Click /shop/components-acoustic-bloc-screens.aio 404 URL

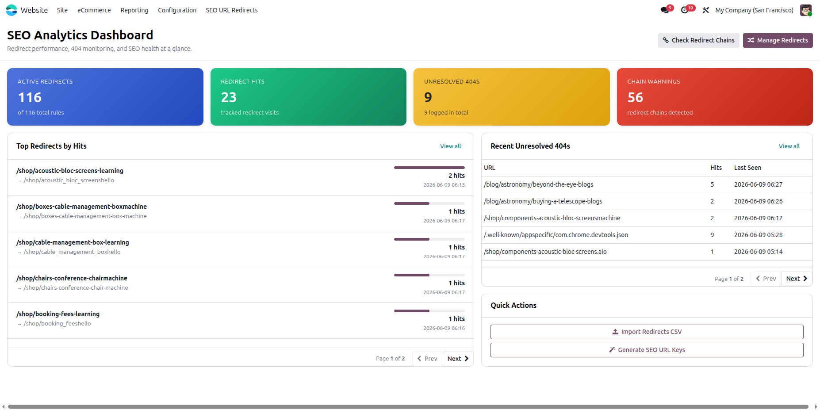[545, 252]
